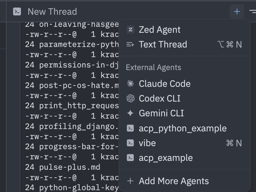This screenshot has width=256, height=192.
Task: Click the terminal icon beside New Thread title
Action: pos(17,12)
